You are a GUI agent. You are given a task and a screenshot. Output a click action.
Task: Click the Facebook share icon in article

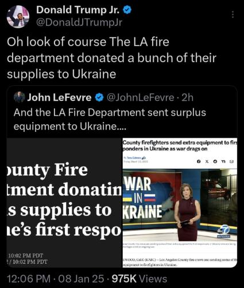(199, 161)
